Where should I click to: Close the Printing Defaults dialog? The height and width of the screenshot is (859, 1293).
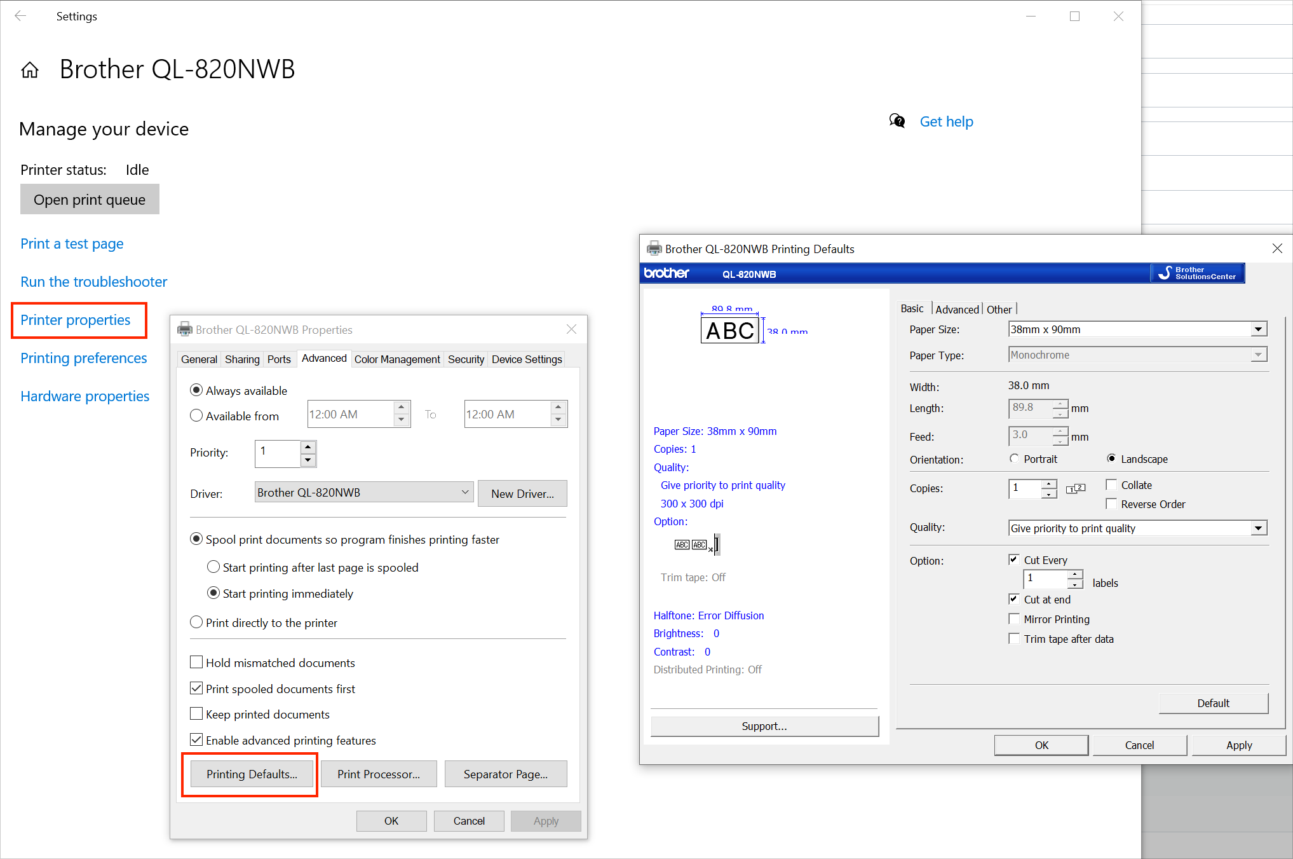(x=1277, y=249)
